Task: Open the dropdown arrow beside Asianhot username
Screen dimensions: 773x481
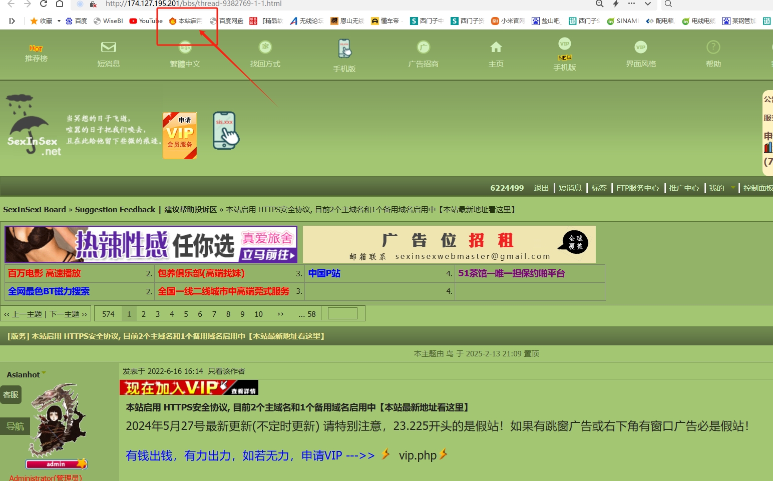Action: [x=44, y=373]
